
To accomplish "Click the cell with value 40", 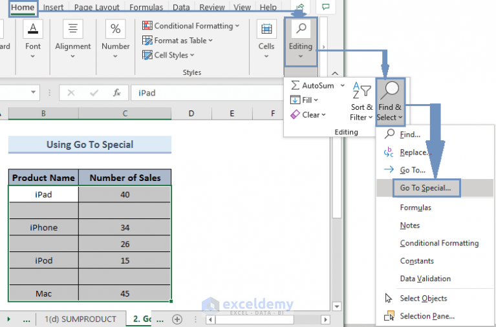I will click(x=125, y=194).
